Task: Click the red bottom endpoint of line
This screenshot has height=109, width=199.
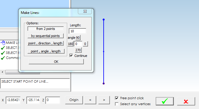Action: pyautogui.click(x=104, y=84)
